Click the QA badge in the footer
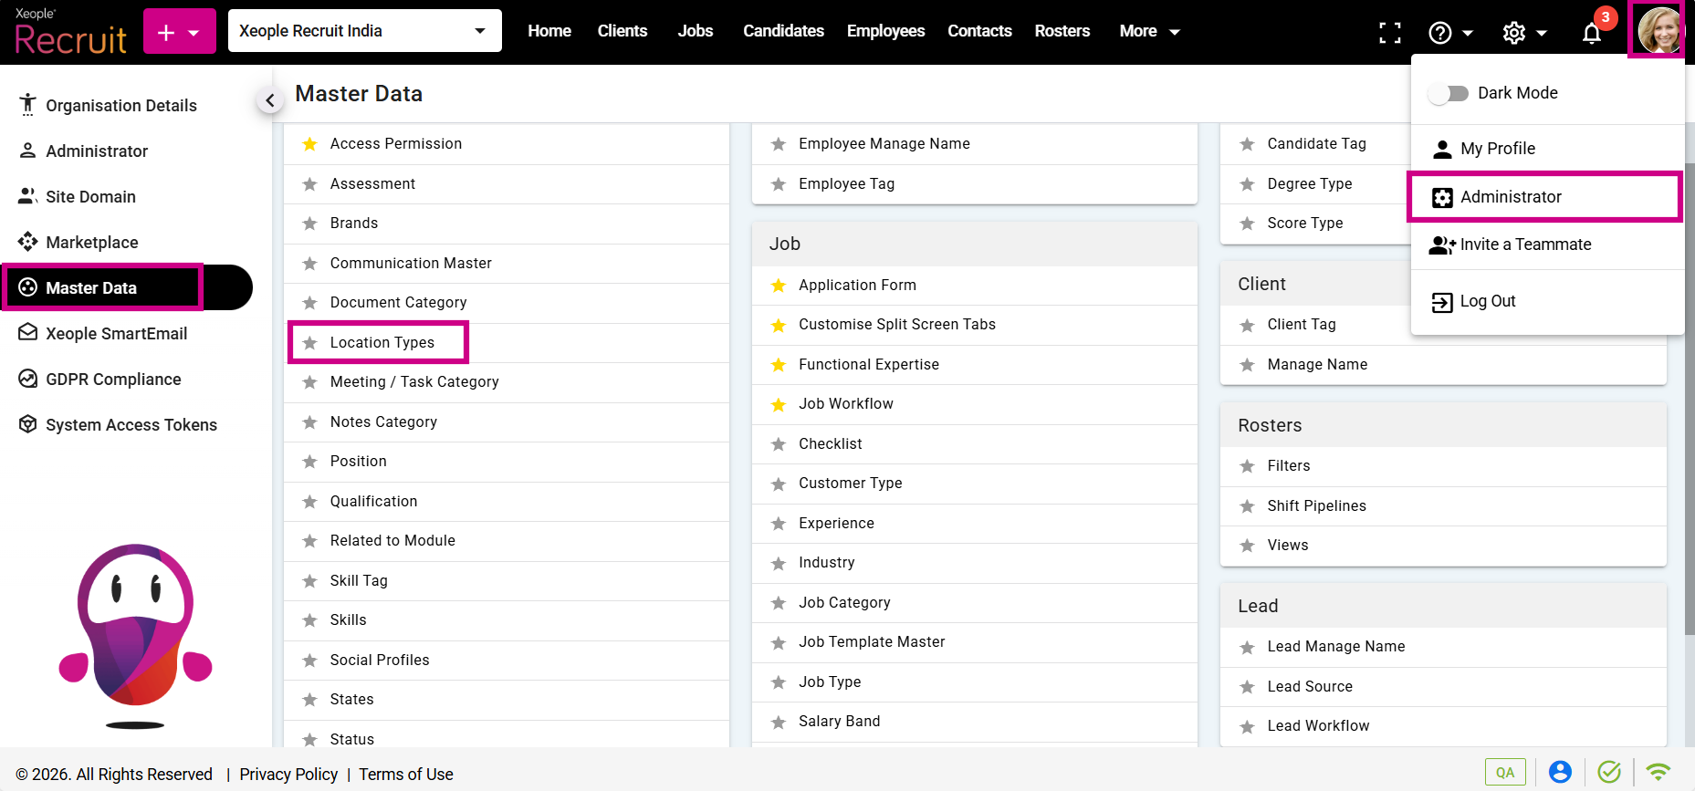This screenshot has width=1695, height=791. click(x=1504, y=772)
